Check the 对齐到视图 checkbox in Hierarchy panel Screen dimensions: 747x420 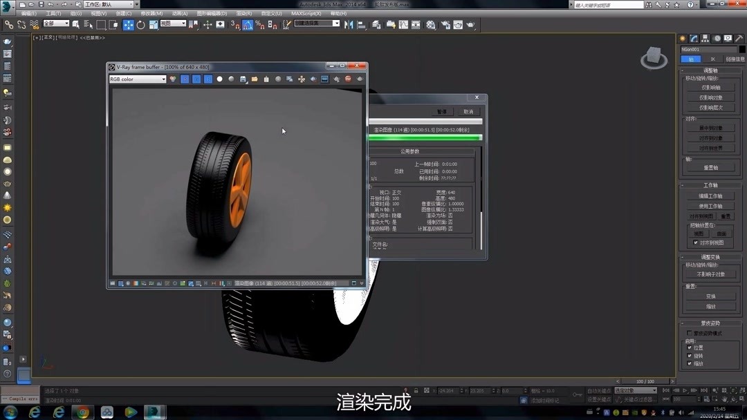697,242
